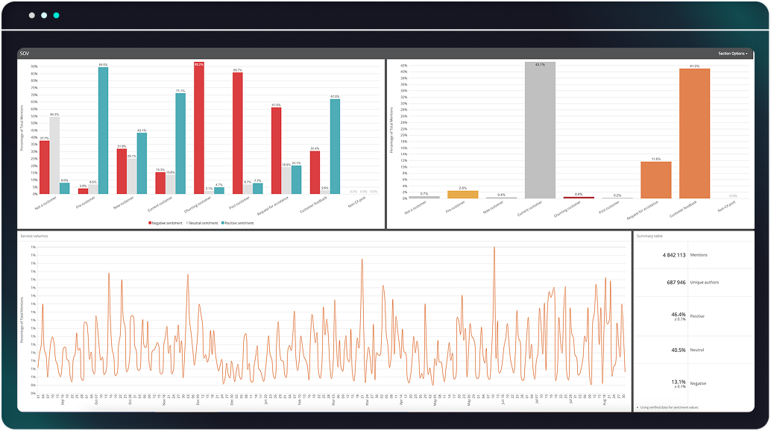Click the Service volumes chart title

(34, 236)
